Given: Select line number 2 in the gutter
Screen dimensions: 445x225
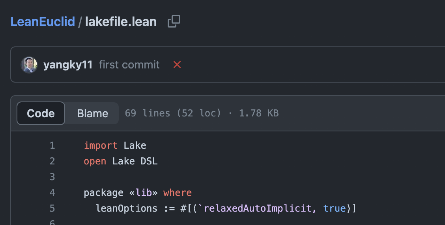Looking at the screenshot, I should coord(52,161).
